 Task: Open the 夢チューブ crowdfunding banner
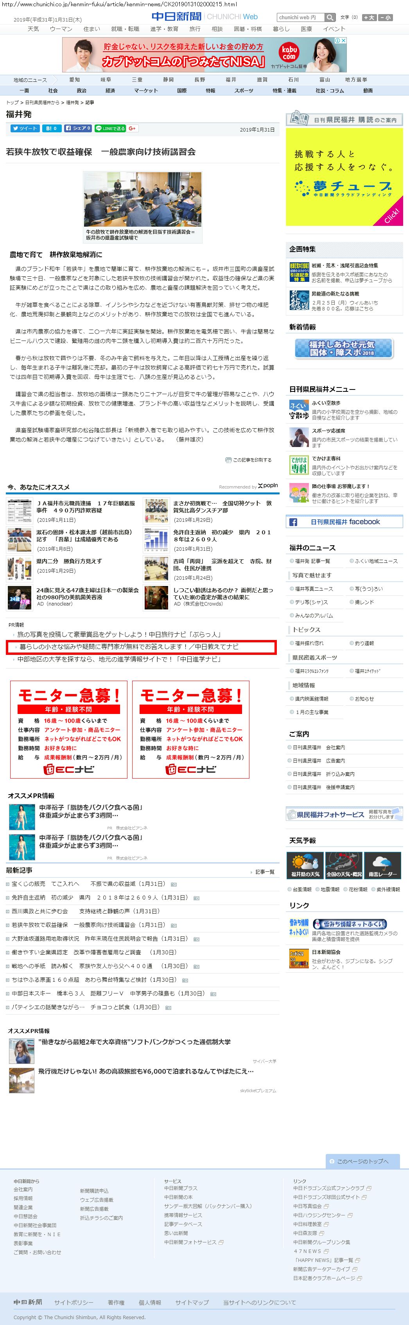tap(344, 177)
